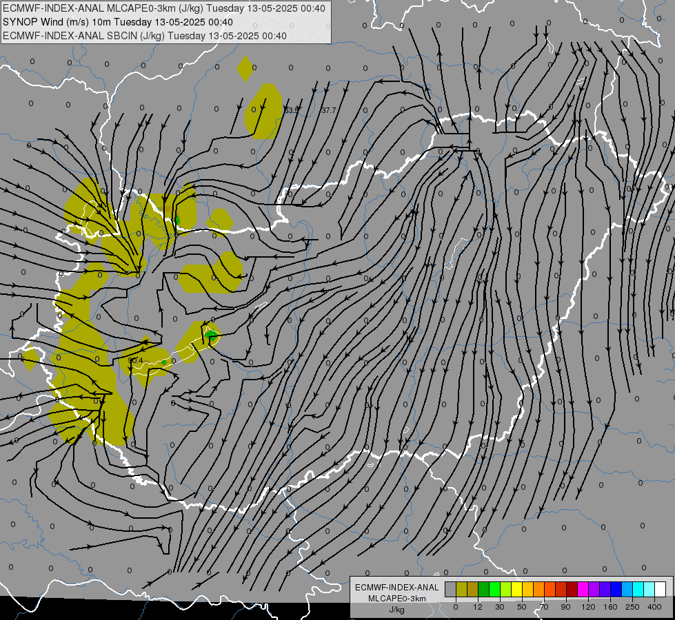
Task: Click the MLCAPE0-3km title line at top
Action: tap(164, 8)
